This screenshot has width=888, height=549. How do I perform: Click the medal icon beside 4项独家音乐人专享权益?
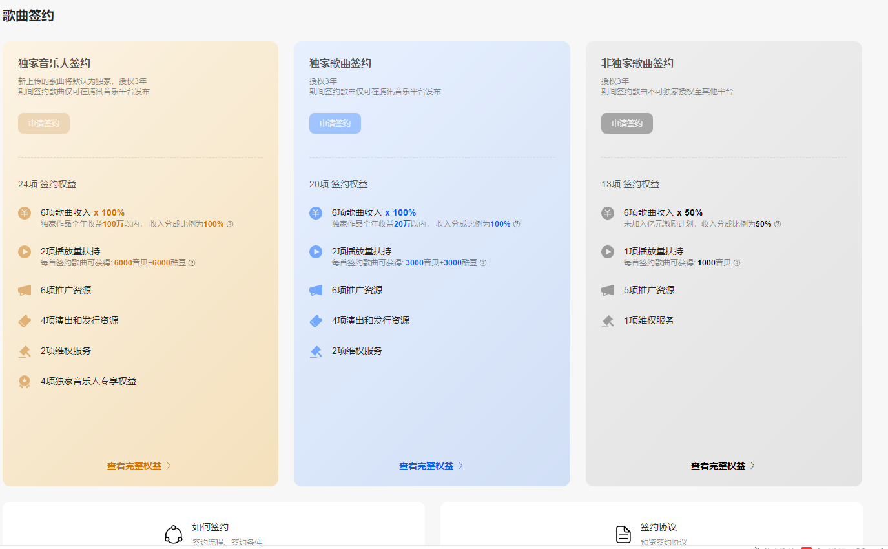pyautogui.click(x=25, y=381)
